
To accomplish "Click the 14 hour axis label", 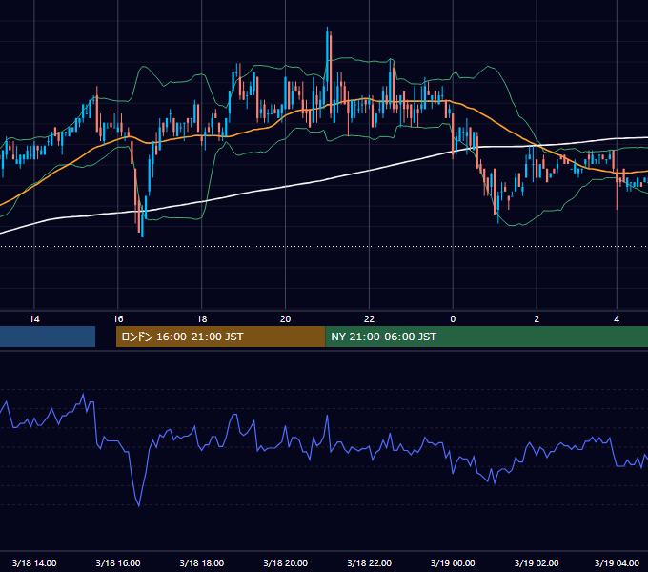I will [34, 319].
